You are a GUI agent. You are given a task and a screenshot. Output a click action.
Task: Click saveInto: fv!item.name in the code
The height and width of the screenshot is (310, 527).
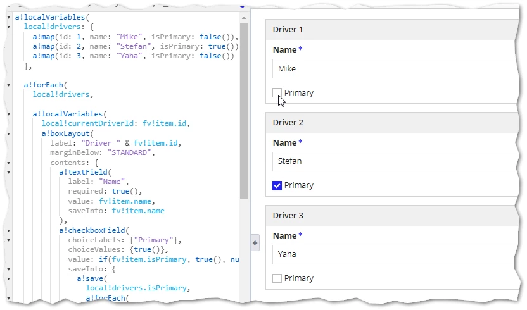pyautogui.click(x=117, y=211)
